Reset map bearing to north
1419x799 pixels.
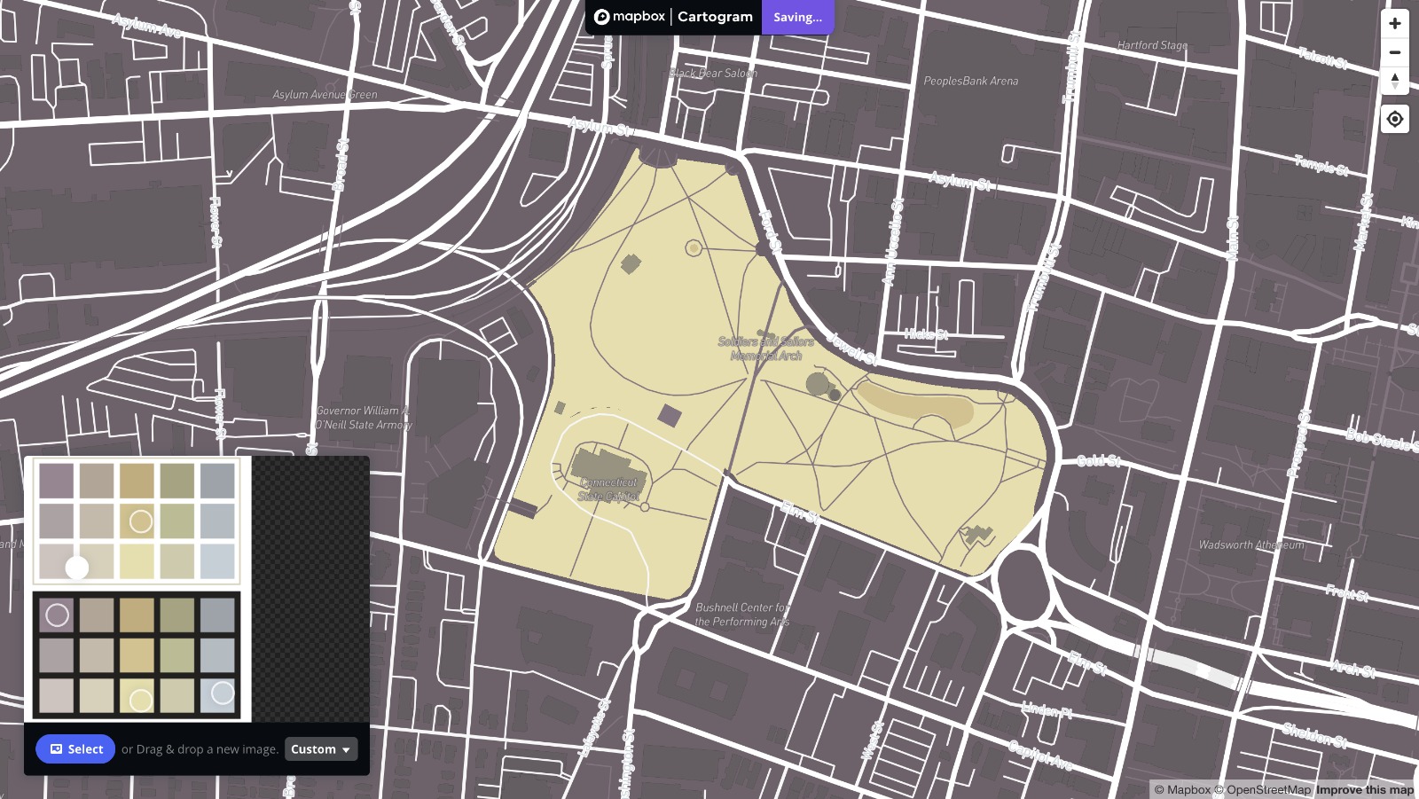1395,81
